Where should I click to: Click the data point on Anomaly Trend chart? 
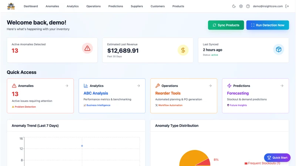click(82, 146)
